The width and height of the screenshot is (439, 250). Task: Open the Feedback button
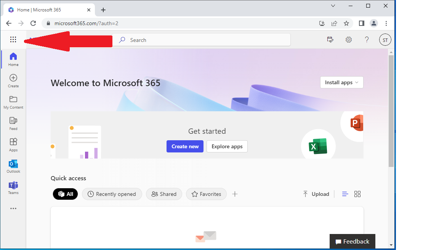coord(352,241)
